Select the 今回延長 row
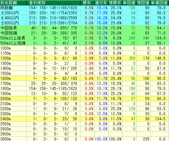This screenshot has width=169, height=141. [84, 28]
